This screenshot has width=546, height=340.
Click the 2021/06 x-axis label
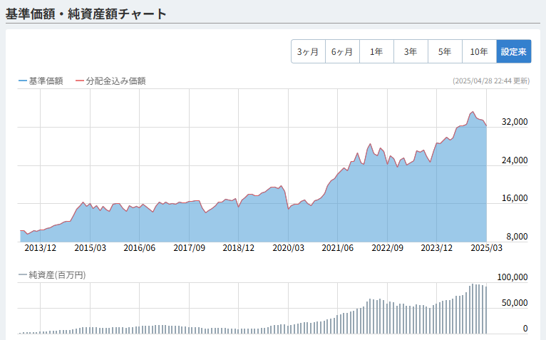337,248
